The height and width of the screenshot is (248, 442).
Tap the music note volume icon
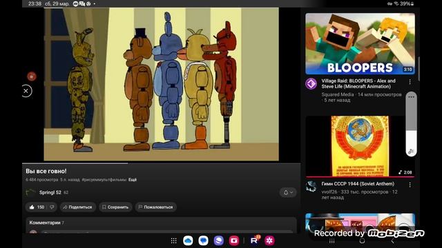[411, 152]
